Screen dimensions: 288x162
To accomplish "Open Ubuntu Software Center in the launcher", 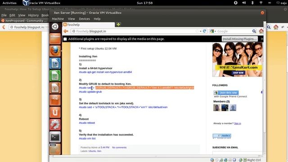I will [55, 100].
